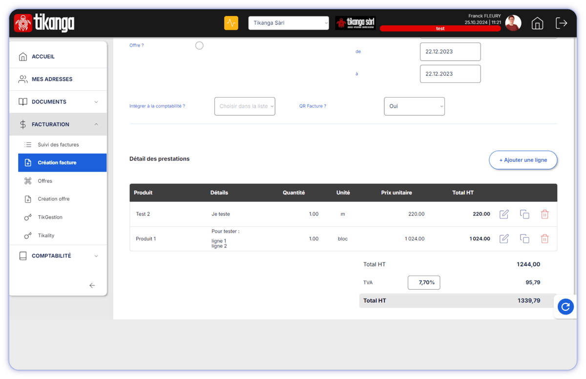Open the Tikanga Sàrl company dropdown
This screenshot has height=379, width=586.
coord(289,23)
